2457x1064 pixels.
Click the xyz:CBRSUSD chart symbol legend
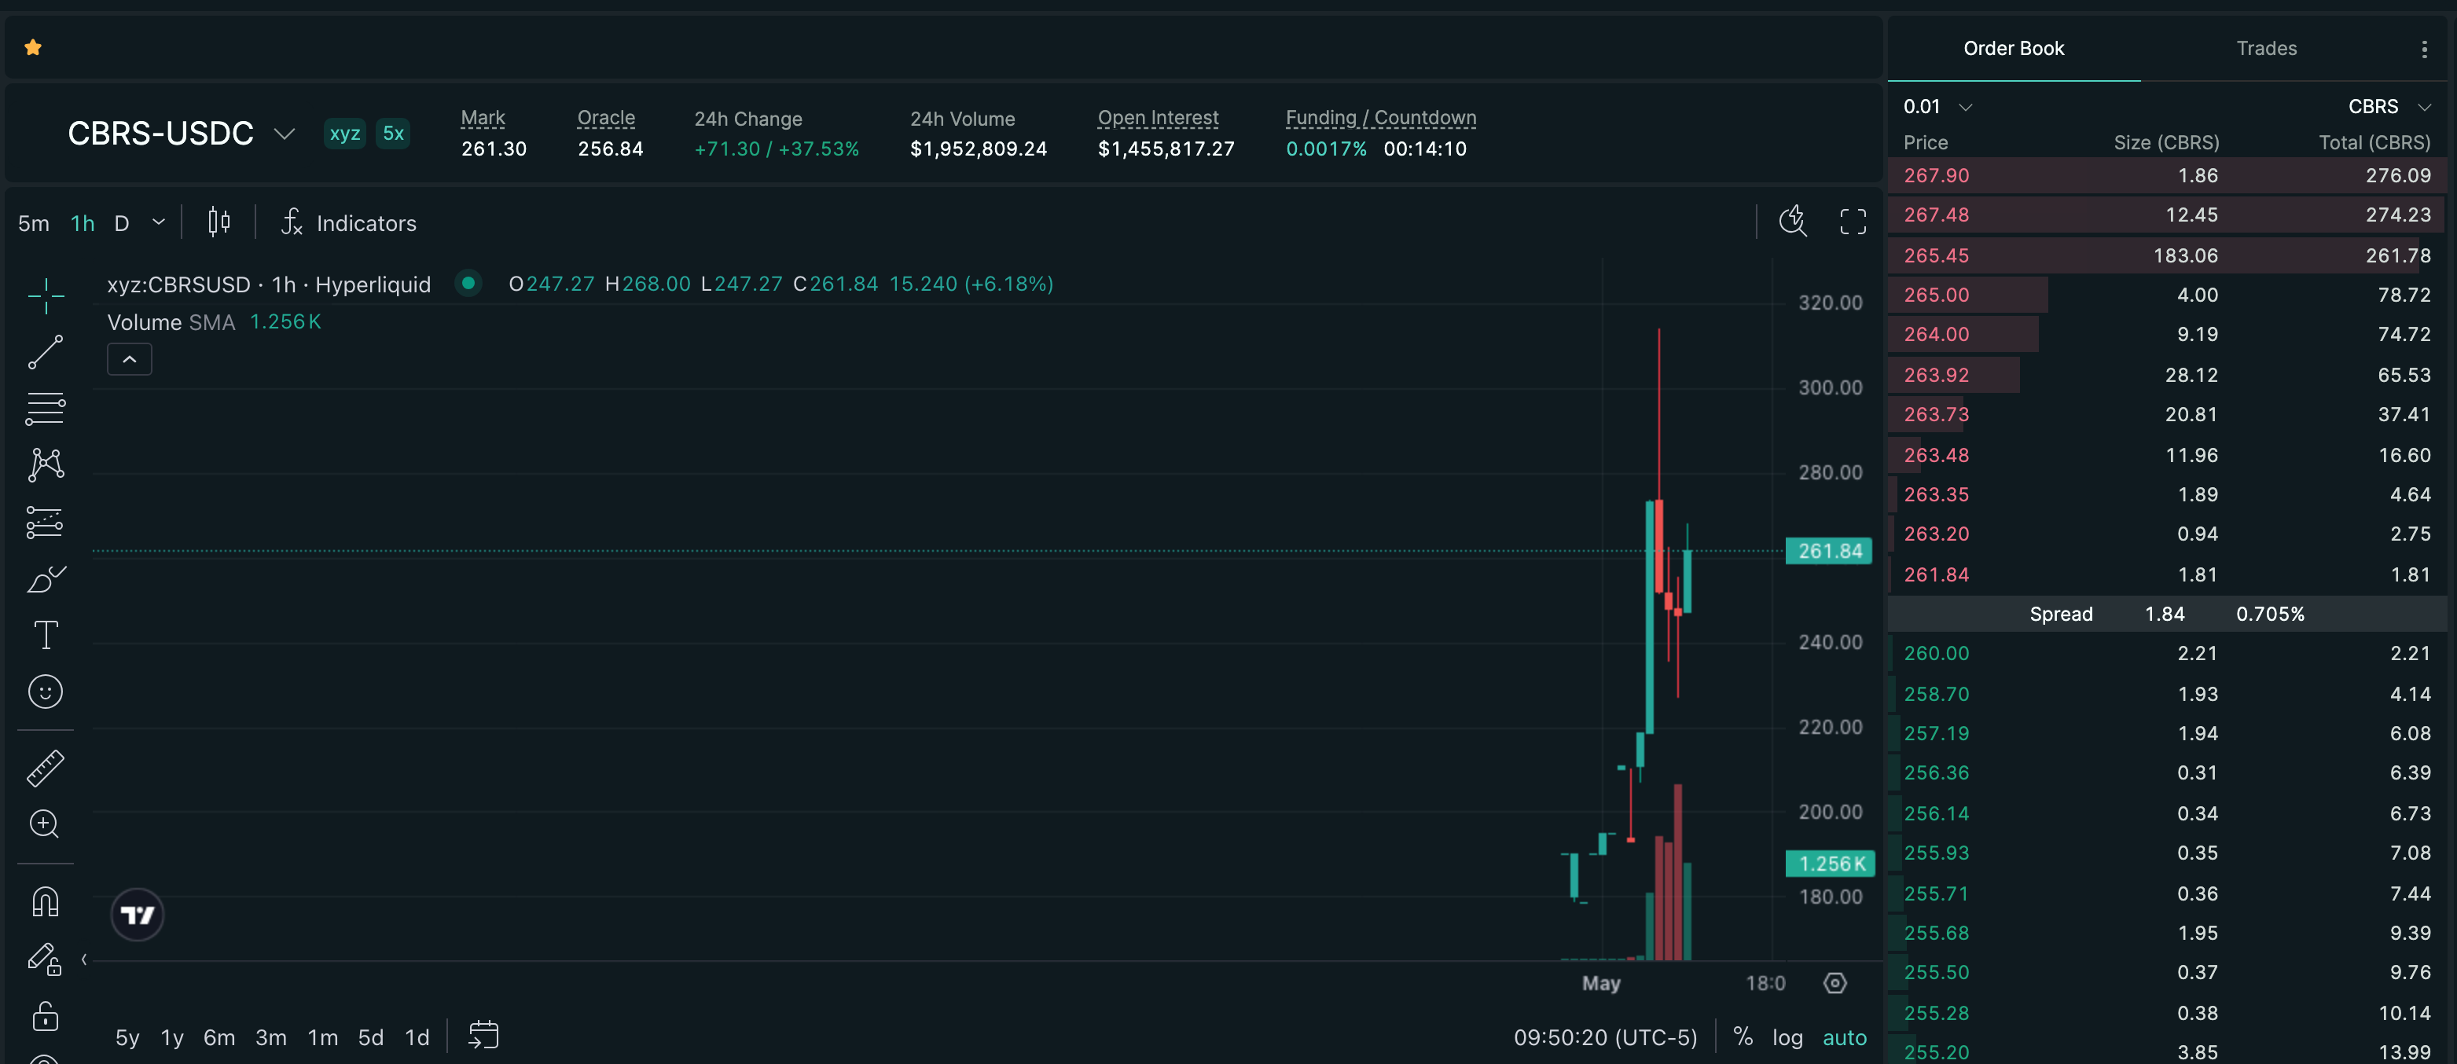[269, 284]
